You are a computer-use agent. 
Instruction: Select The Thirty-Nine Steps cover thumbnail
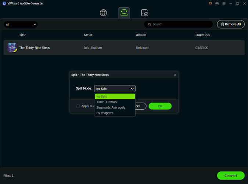[x=12, y=47]
